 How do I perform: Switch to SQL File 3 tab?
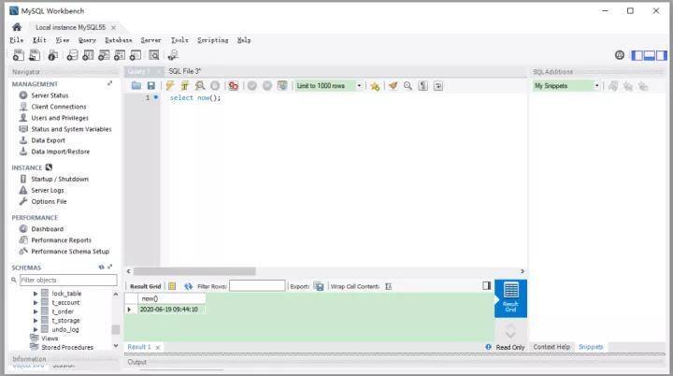(184, 71)
